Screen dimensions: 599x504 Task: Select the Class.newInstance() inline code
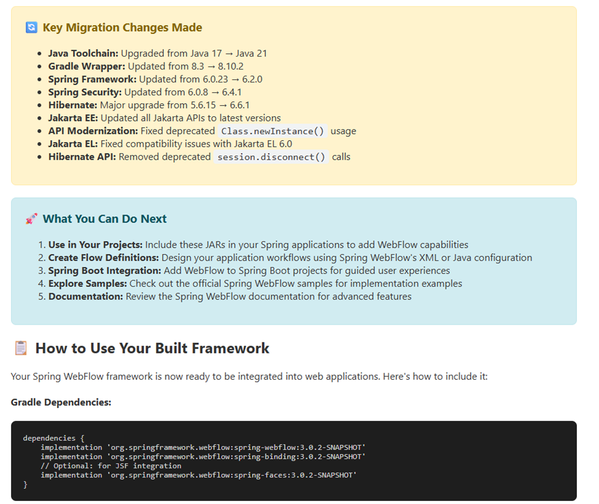[273, 131]
